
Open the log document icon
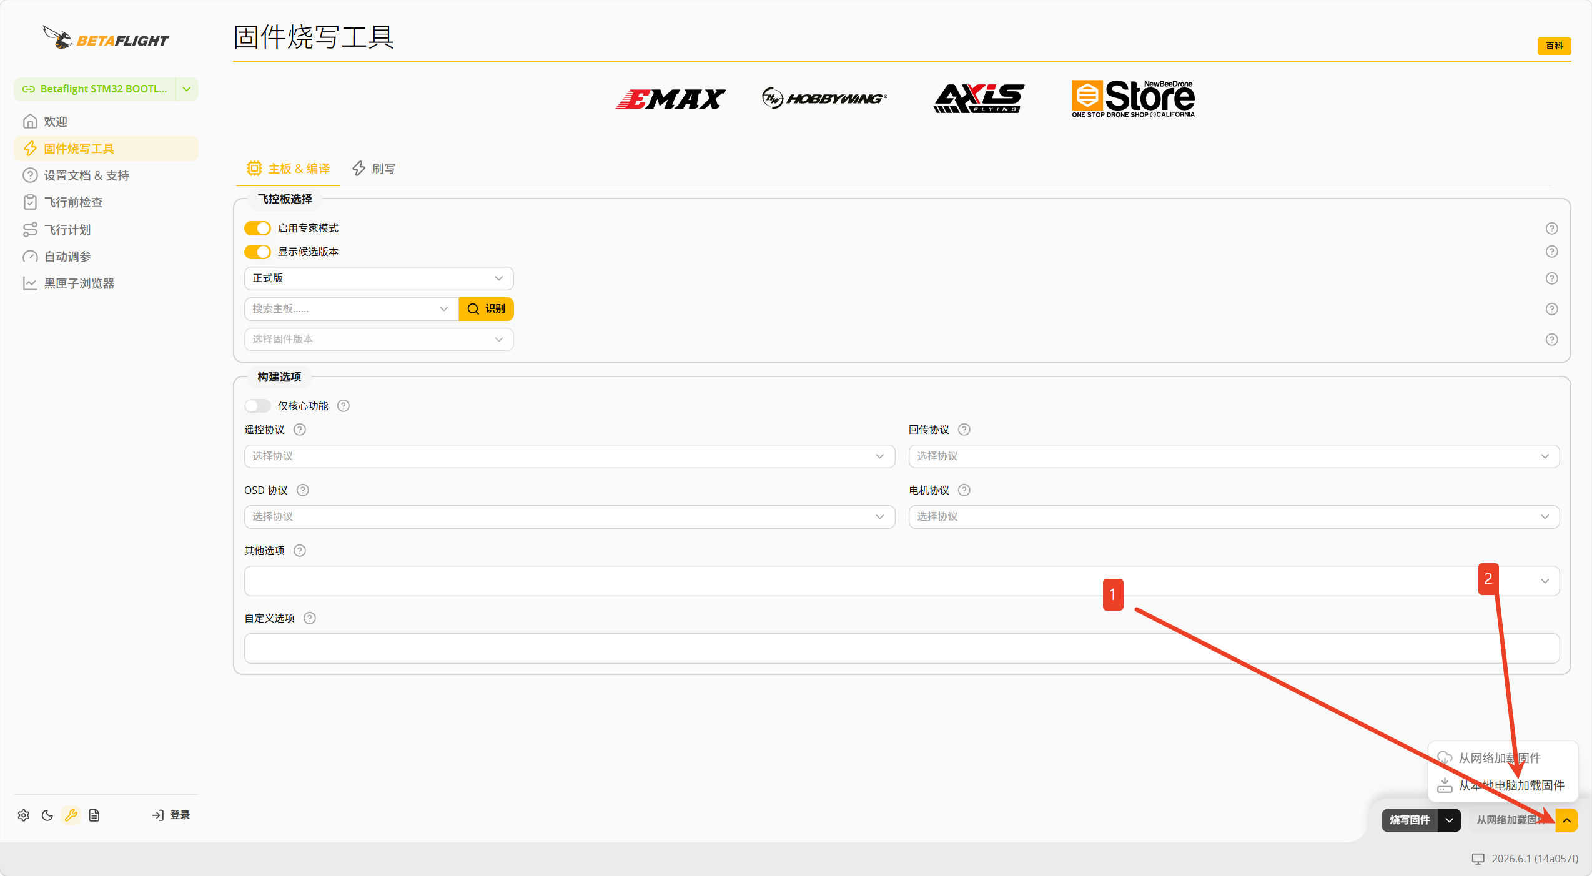(x=94, y=815)
